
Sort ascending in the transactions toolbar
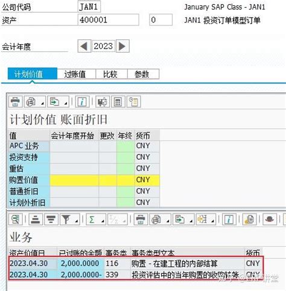[36, 219]
